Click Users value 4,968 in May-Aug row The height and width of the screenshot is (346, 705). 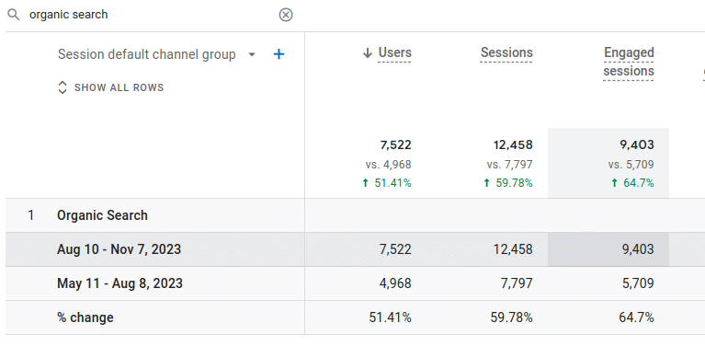pyautogui.click(x=395, y=283)
